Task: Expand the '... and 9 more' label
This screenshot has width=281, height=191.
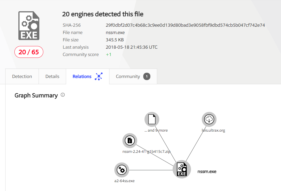Action: pyautogui.click(x=156, y=130)
